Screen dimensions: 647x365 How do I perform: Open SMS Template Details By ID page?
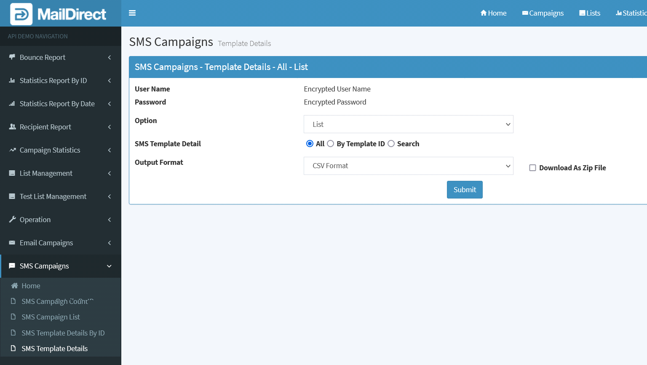(x=63, y=333)
